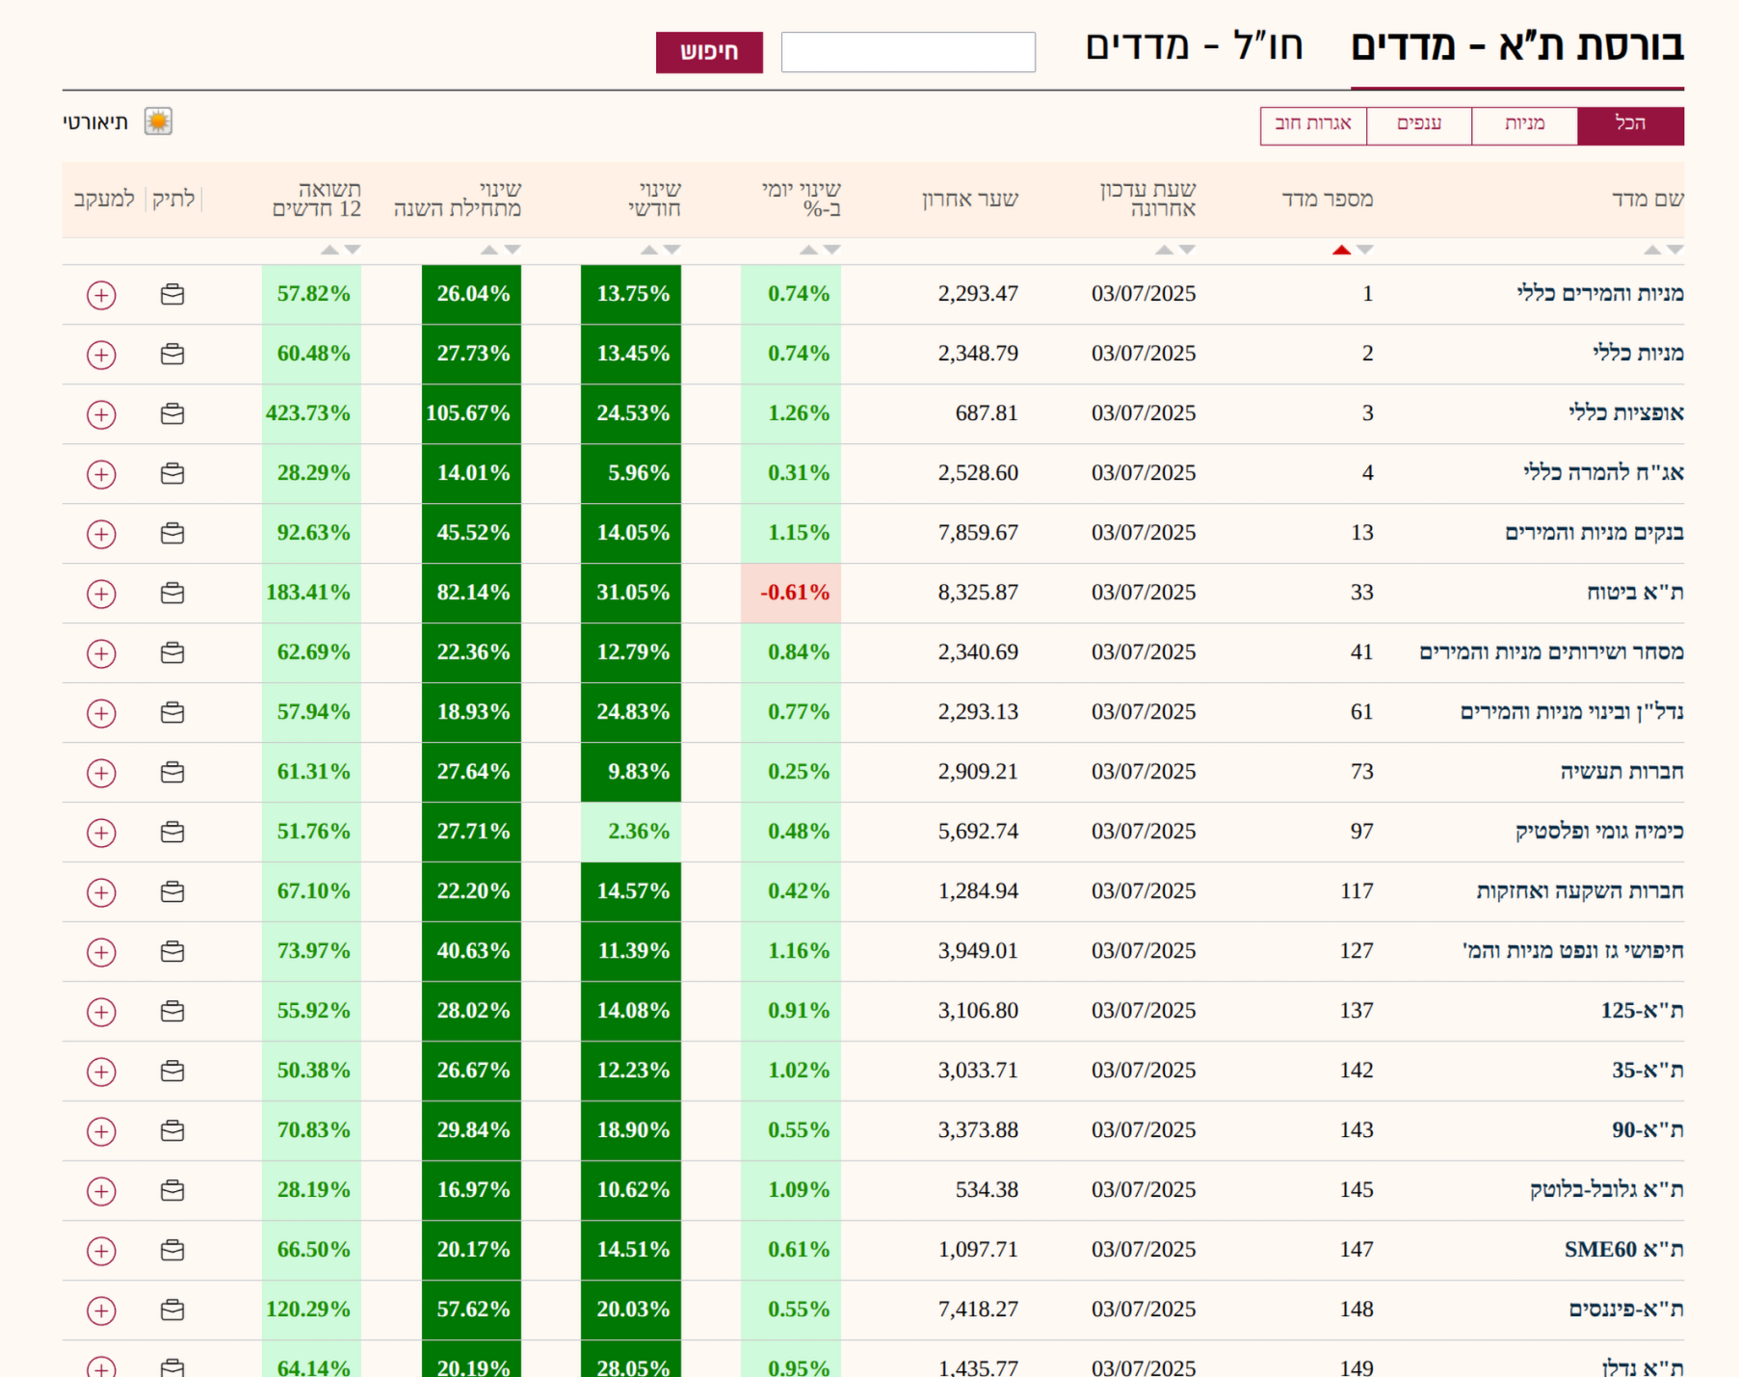The width and height of the screenshot is (1739, 1377).
Task: Sort מספר מדד ascending (red arrow)
Action: click(x=1341, y=250)
